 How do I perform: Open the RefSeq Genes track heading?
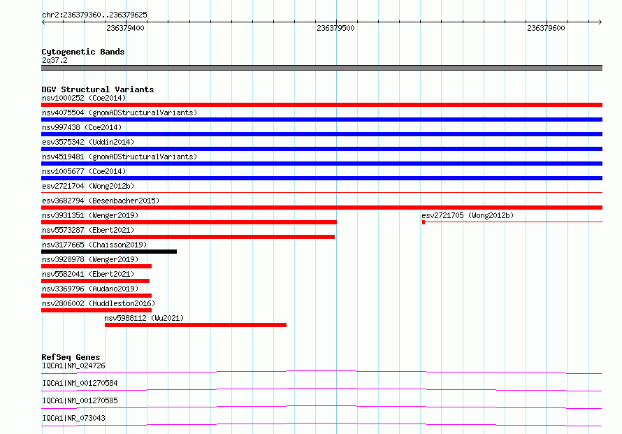(71, 357)
